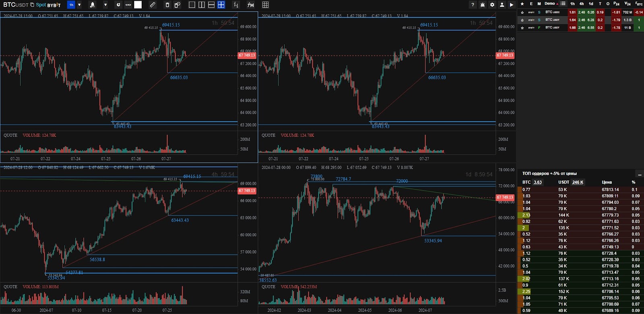Click the current price tag 67 749.13 on daily chart

[x=505, y=197]
